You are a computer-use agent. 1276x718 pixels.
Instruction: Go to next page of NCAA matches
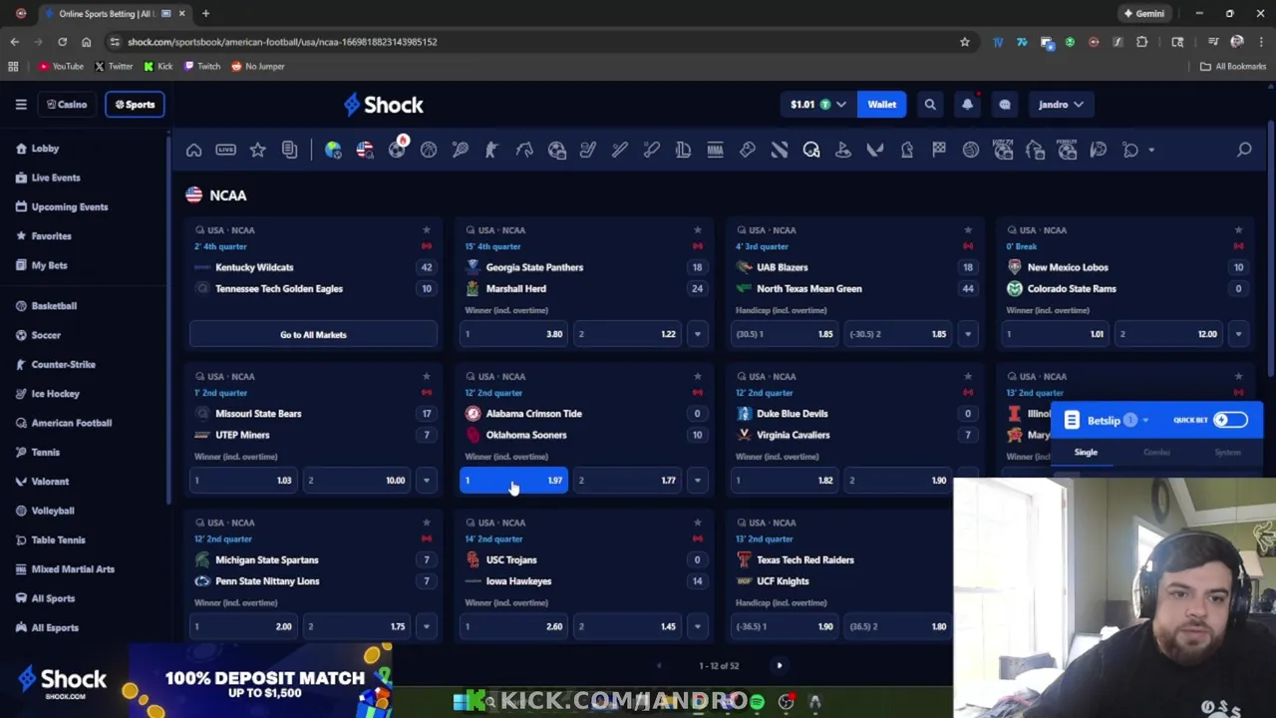click(x=780, y=665)
